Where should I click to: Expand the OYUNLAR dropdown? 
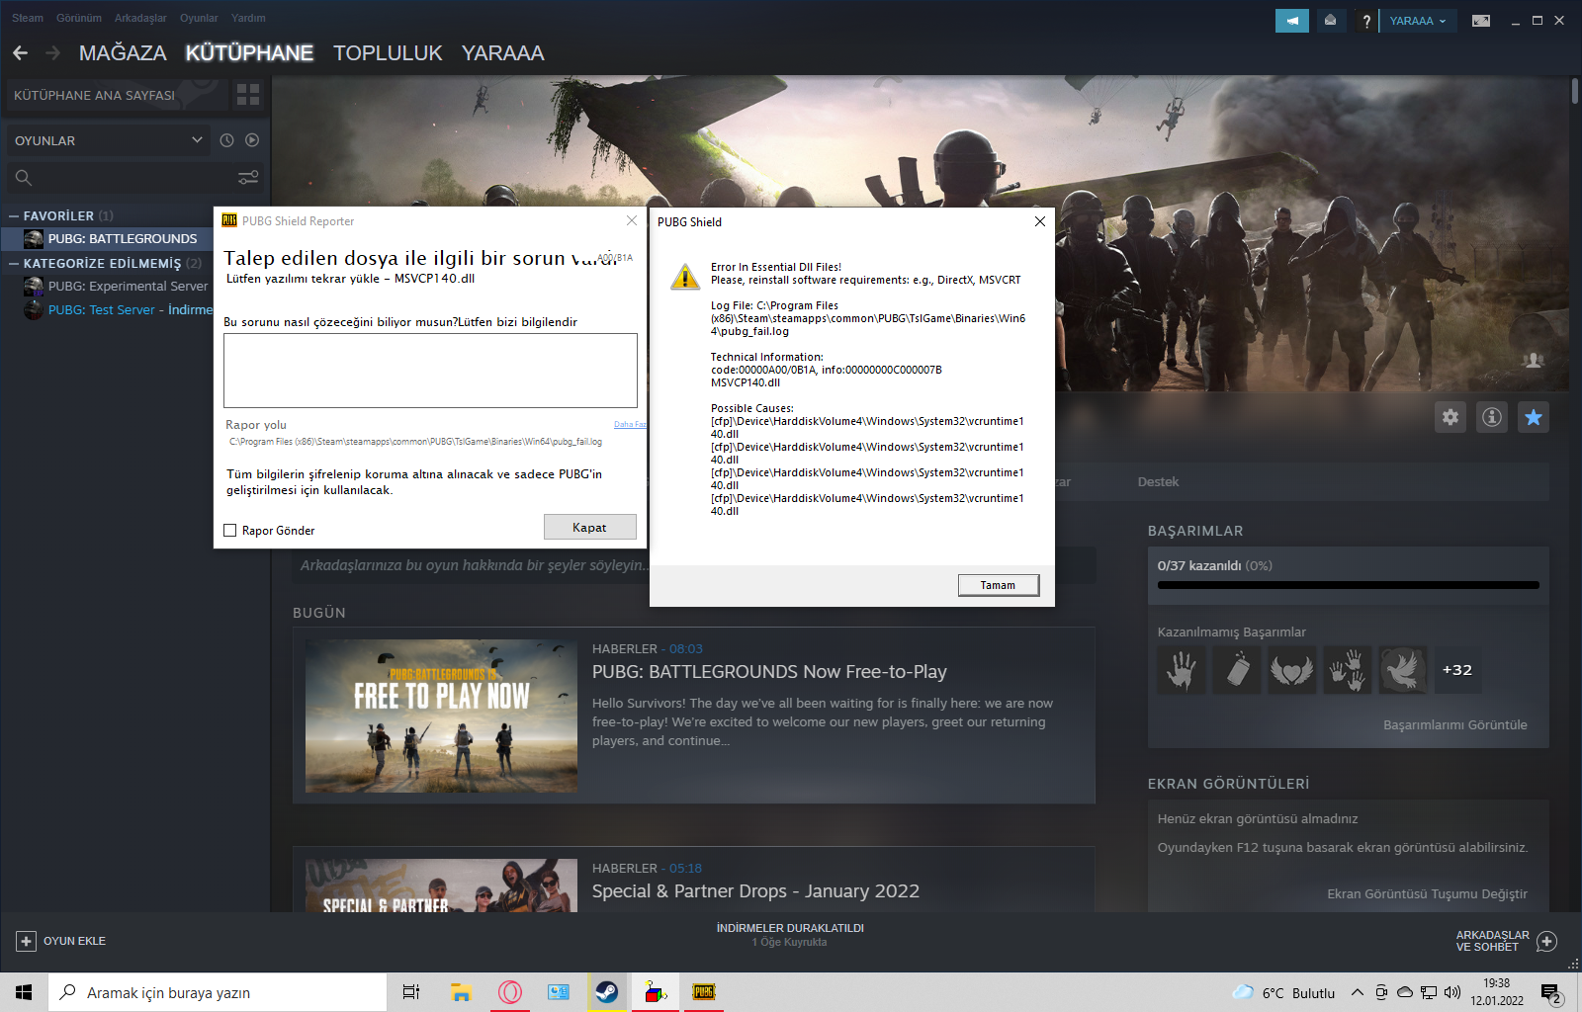(x=109, y=140)
